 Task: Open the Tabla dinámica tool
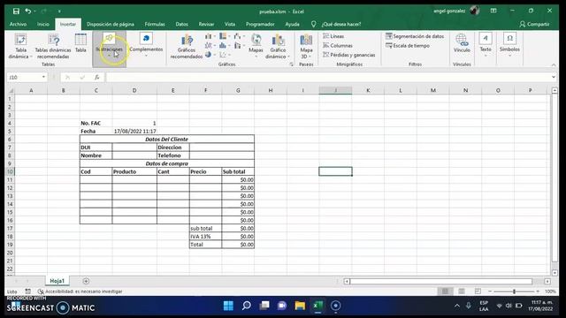point(20,46)
